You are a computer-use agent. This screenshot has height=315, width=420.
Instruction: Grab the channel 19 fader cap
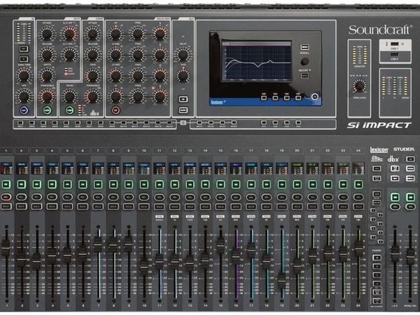pos(282,280)
